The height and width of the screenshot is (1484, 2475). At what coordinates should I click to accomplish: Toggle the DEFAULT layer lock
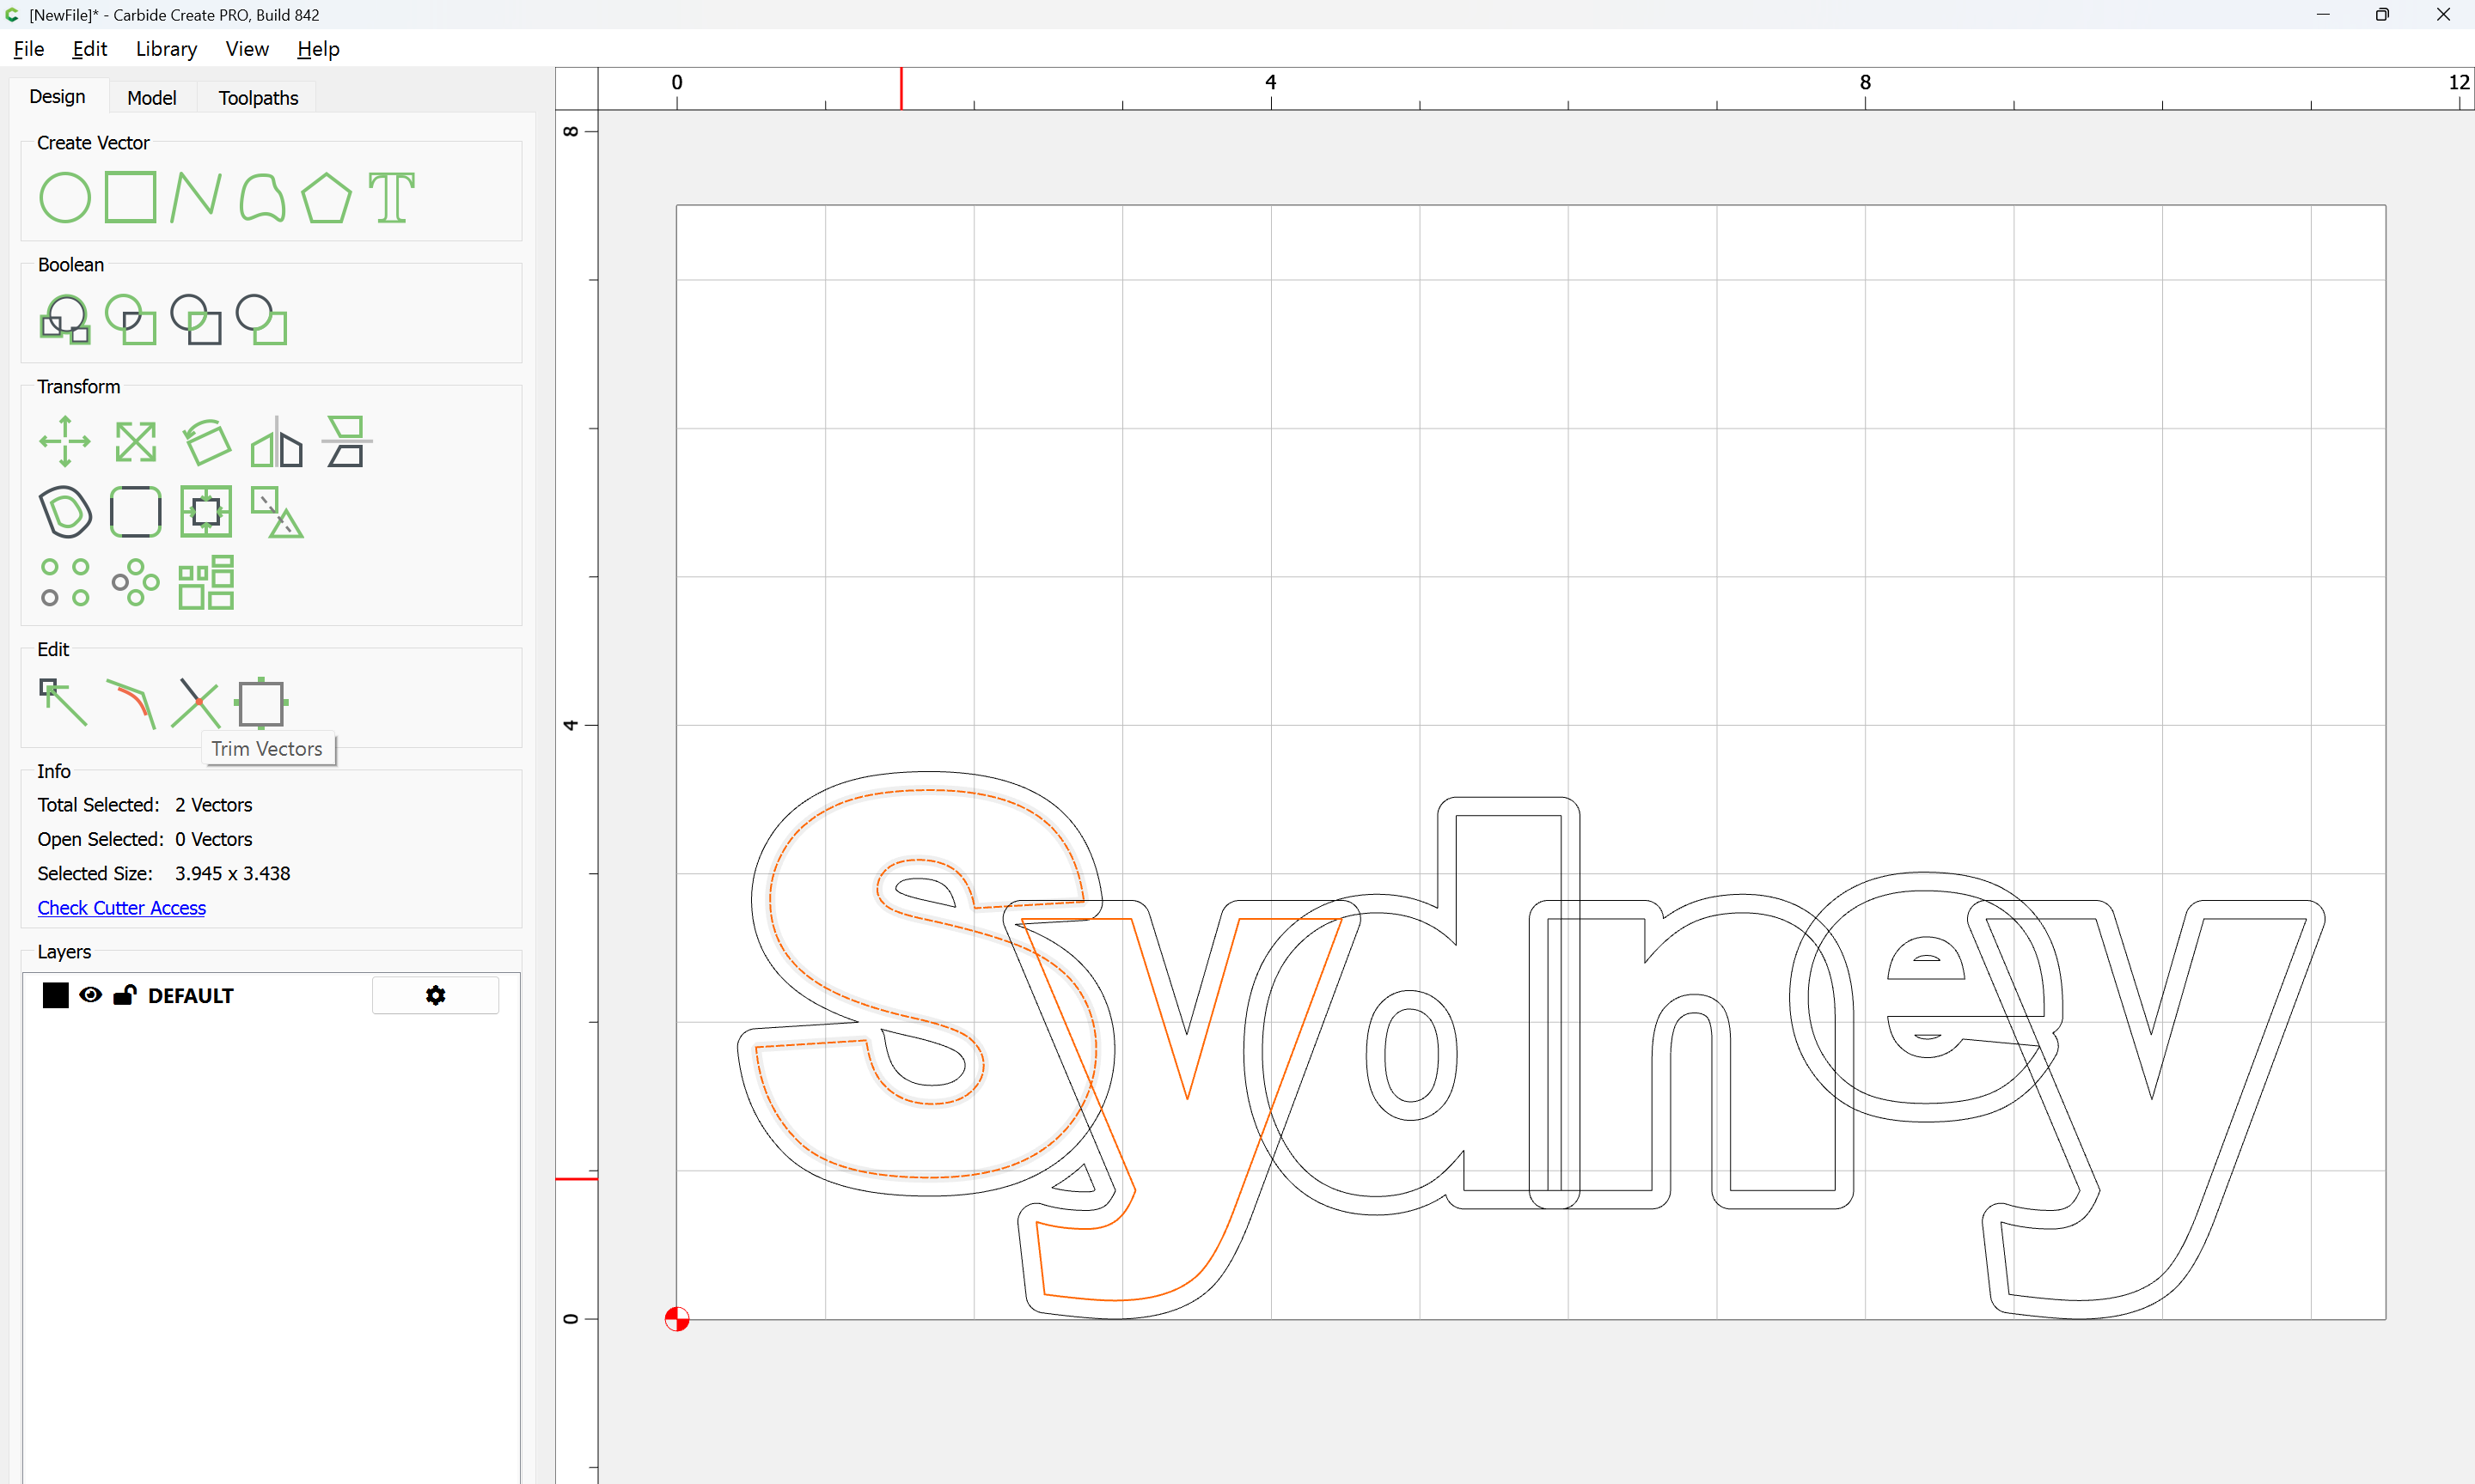click(x=125, y=995)
